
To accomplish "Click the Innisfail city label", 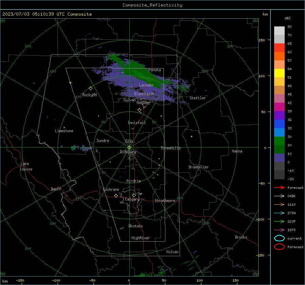I will [x=137, y=123].
